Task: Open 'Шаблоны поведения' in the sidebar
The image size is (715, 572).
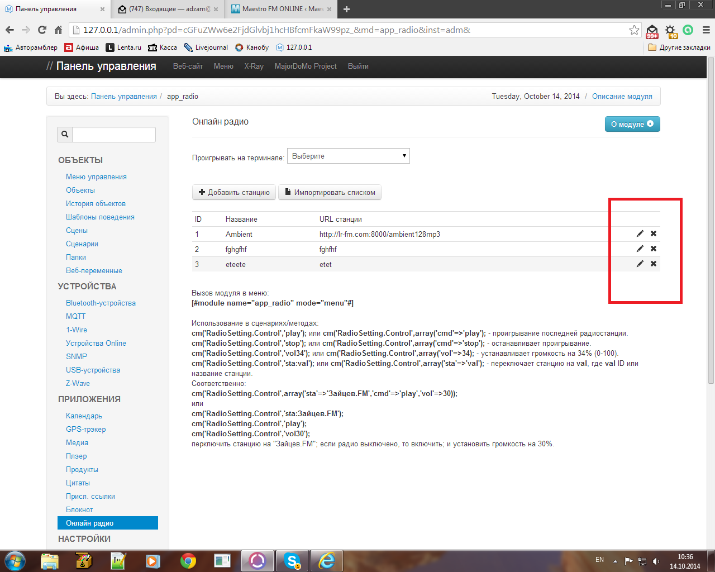Action: click(x=100, y=217)
